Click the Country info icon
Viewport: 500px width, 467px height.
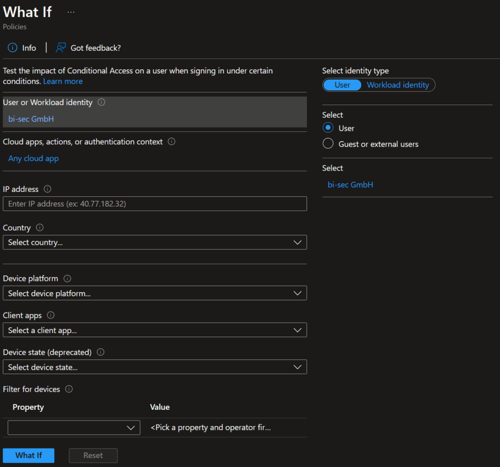pyautogui.click(x=40, y=228)
